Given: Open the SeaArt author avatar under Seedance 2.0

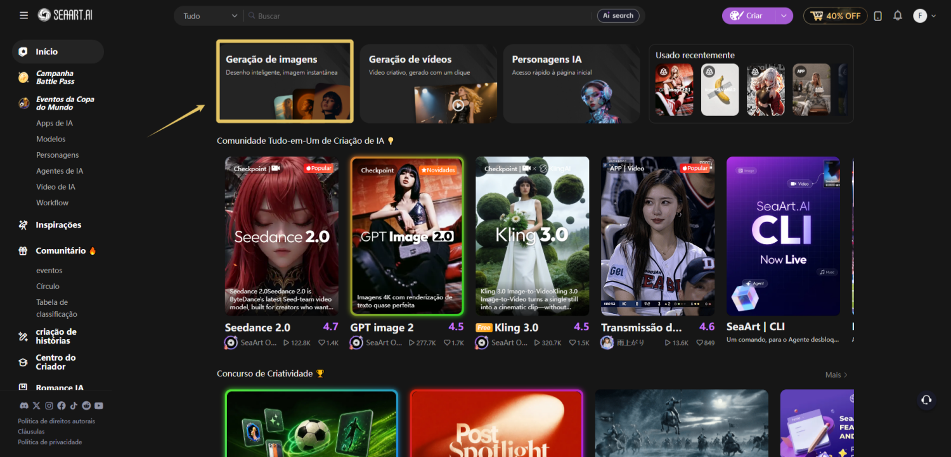Looking at the screenshot, I should [x=231, y=343].
